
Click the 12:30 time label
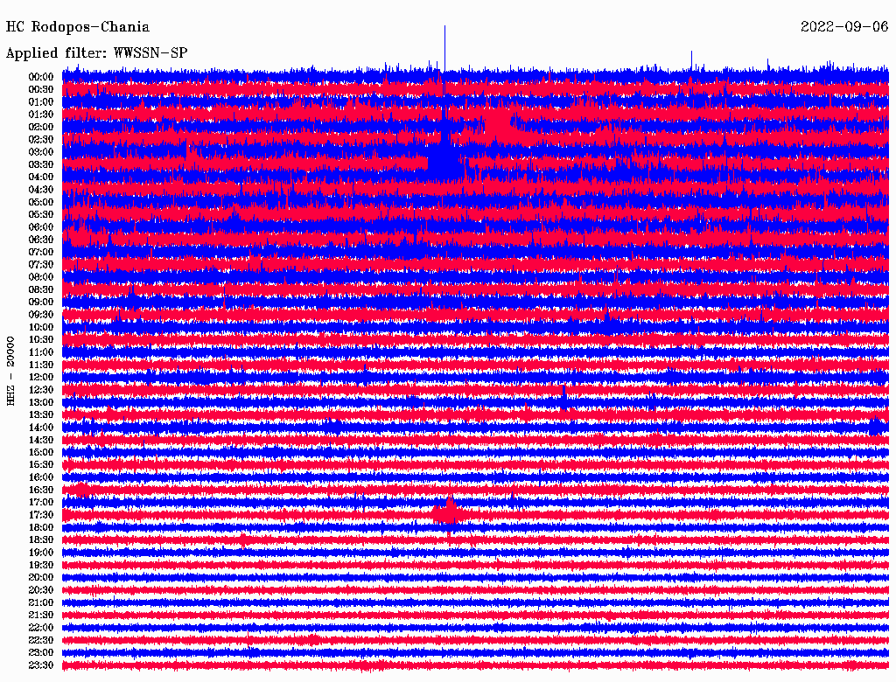40,390
